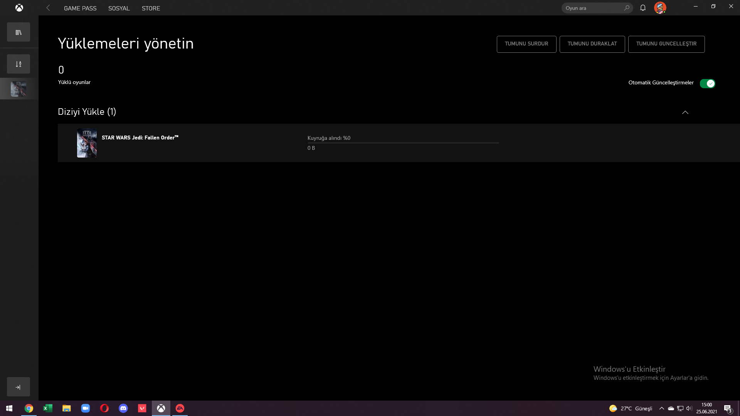Focus the 'Oyun ara' search field

click(597, 8)
